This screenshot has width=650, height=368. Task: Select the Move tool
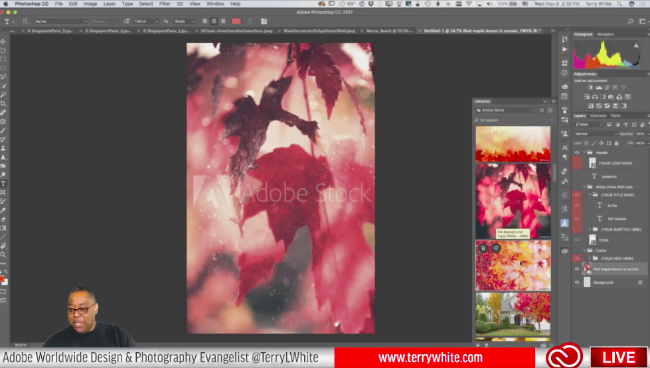[3, 41]
